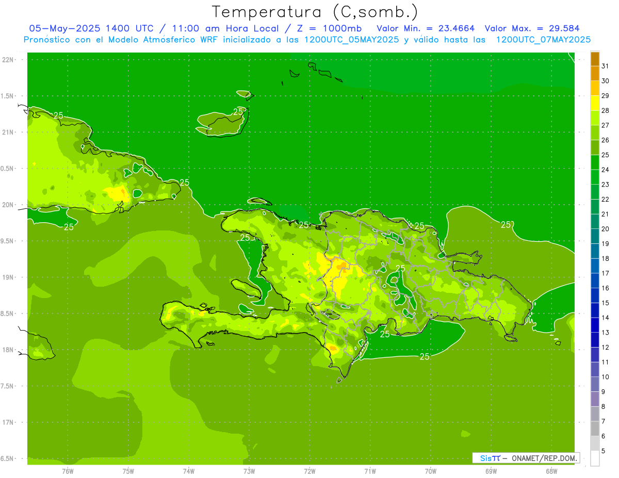Click the legend value "28"
Viewport: 619px width, 478px height.
[605, 110]
